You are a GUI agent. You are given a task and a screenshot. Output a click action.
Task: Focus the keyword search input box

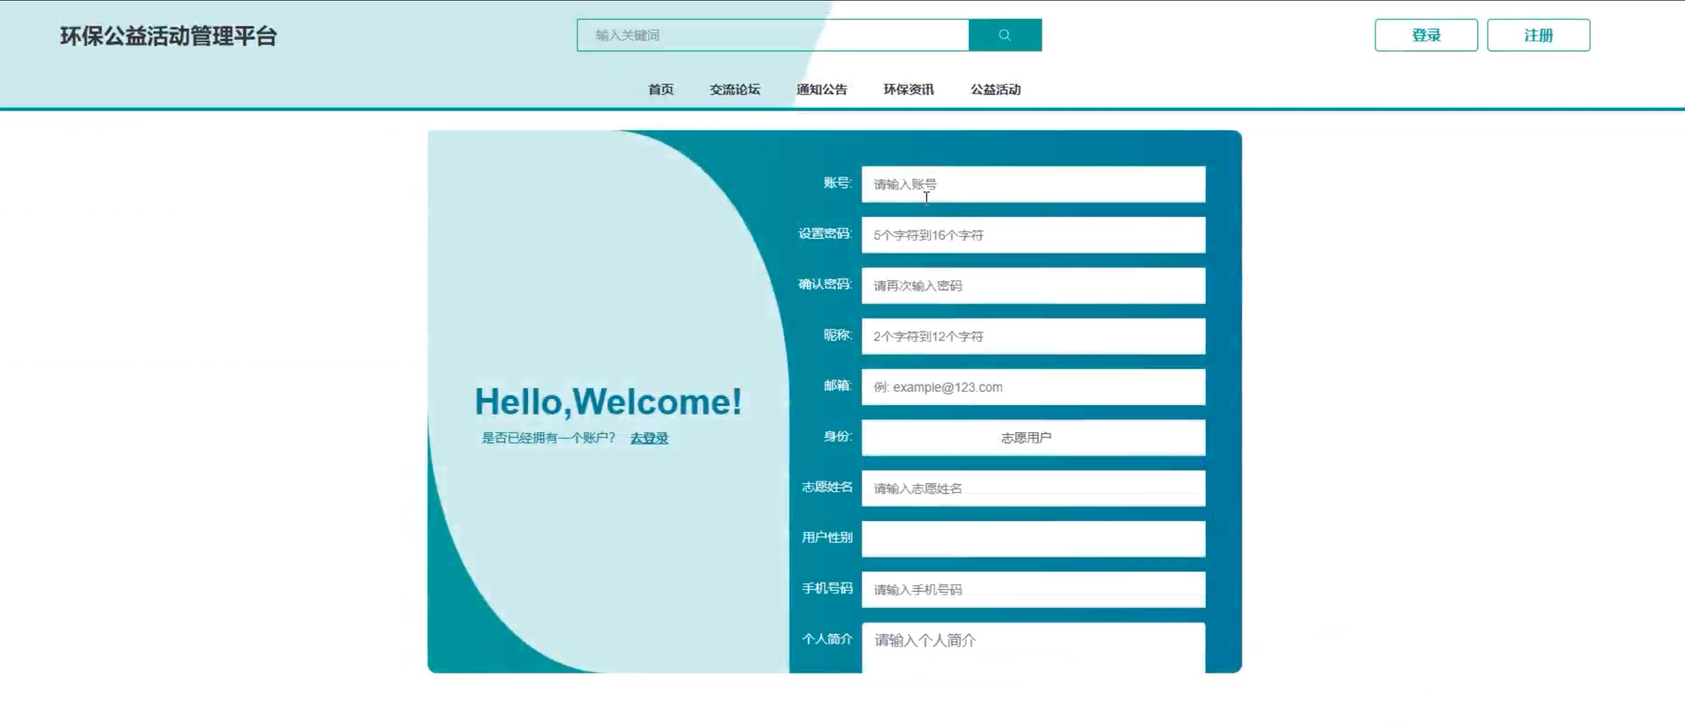tap(772, 35)
